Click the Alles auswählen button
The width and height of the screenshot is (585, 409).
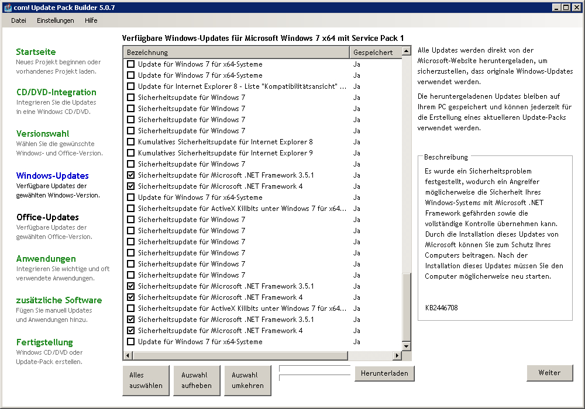146,380
